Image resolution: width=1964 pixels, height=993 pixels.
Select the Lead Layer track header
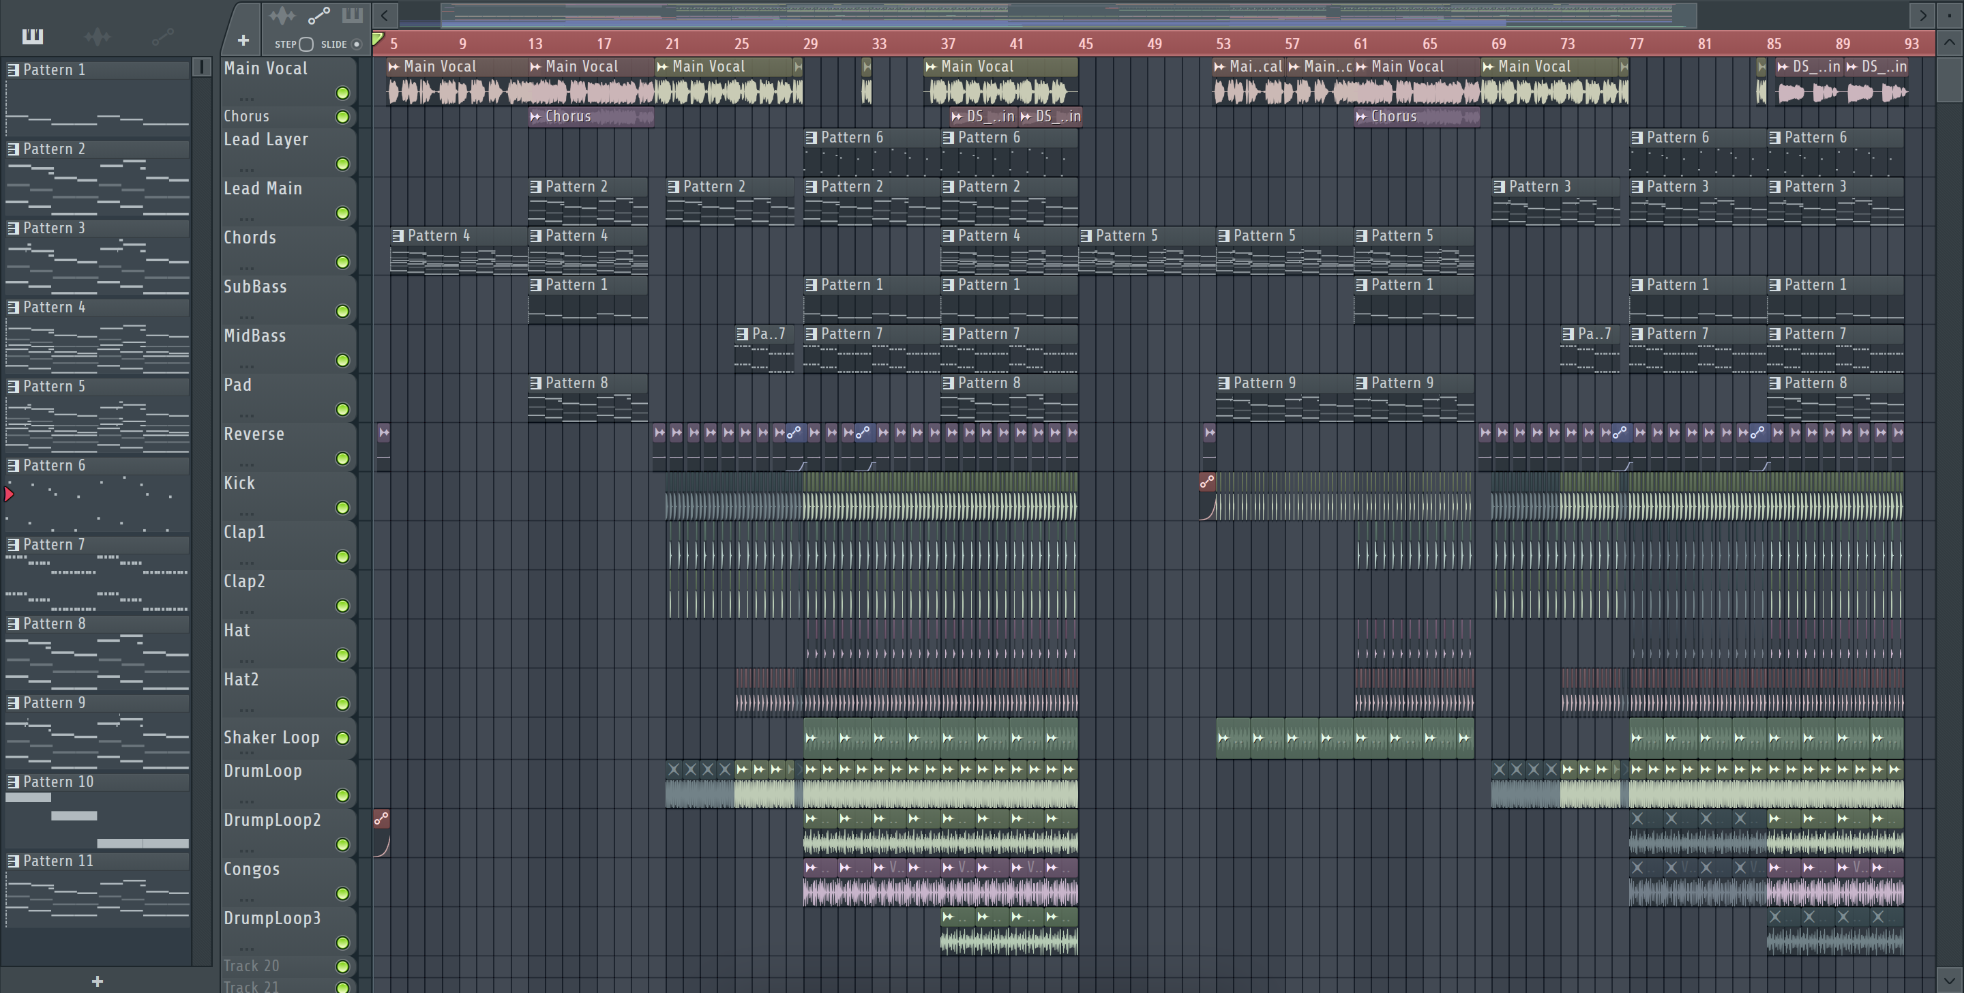(x=288, y=152)
